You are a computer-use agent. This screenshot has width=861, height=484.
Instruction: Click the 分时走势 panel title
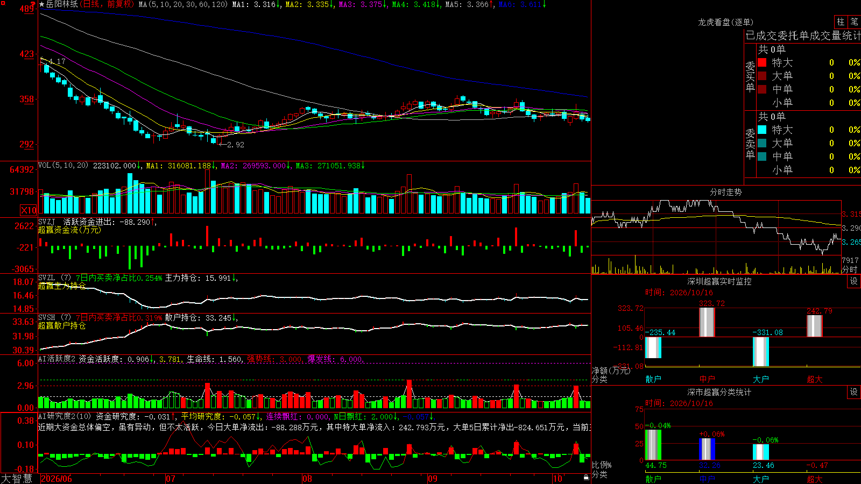(726, 192)
